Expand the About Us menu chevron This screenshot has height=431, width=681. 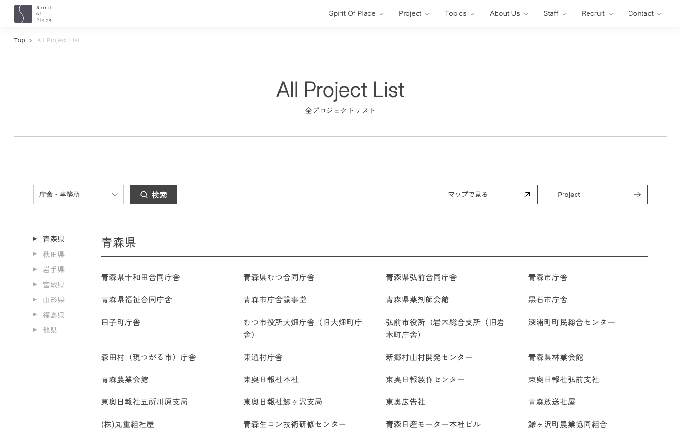[525, 14]
